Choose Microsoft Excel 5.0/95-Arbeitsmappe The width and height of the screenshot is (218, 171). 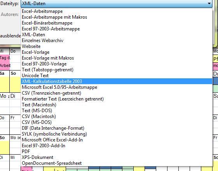(x=117, y=87)
